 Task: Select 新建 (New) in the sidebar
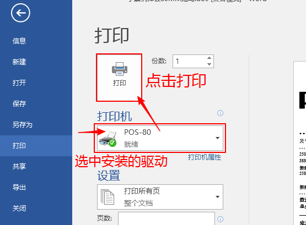coord(19,62)
